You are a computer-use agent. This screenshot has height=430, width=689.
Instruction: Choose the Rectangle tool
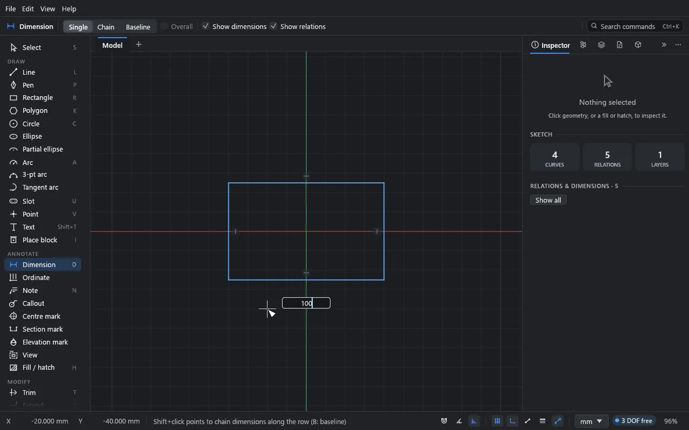point(43,98)
